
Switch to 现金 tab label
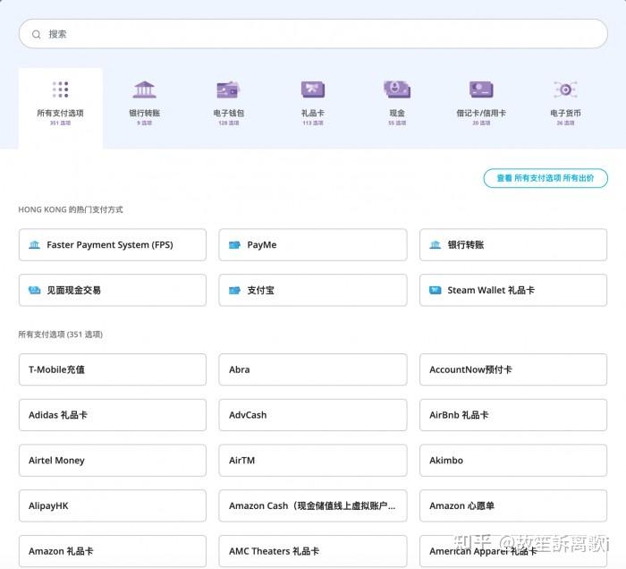tap(397, 113)
